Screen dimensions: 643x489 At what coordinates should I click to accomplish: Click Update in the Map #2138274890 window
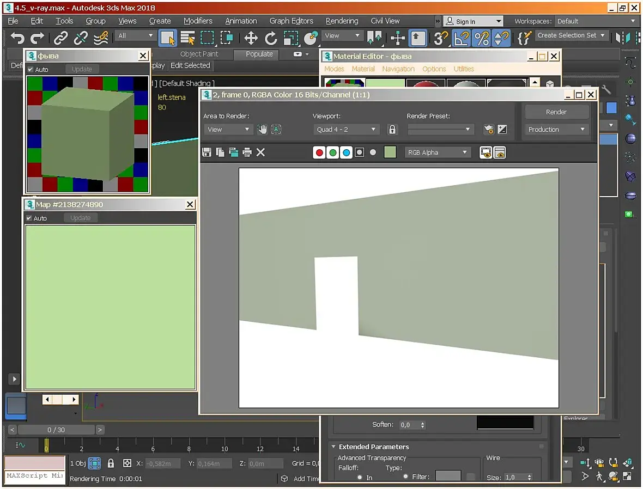(x=81, y=218)
